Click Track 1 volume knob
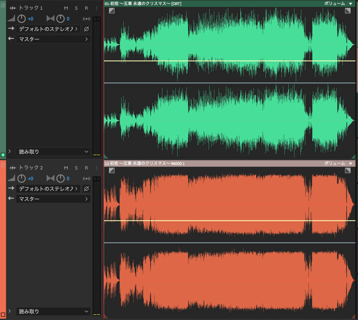 click(x=22, y=19)
